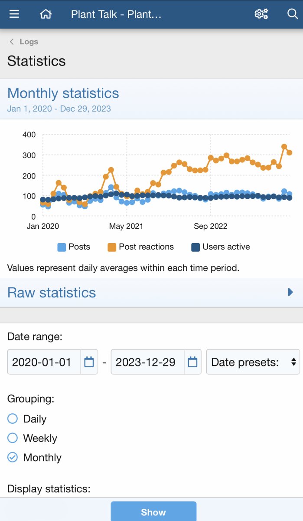Click the start date field 2020-01-01

tap(44, 362)
